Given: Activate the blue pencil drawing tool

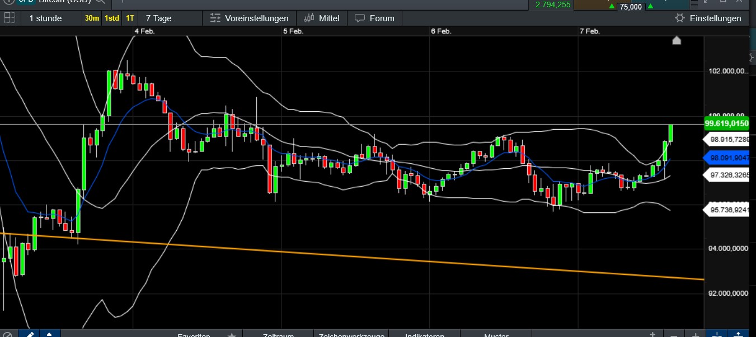Looking at the screenshot, I should point(29,334).
